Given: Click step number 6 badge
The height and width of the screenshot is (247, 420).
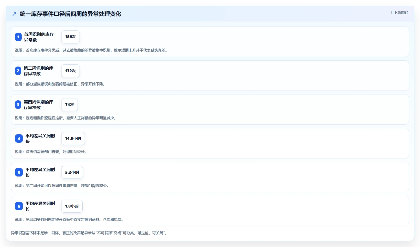Looking at the screenshot, I should pos(19,206).
